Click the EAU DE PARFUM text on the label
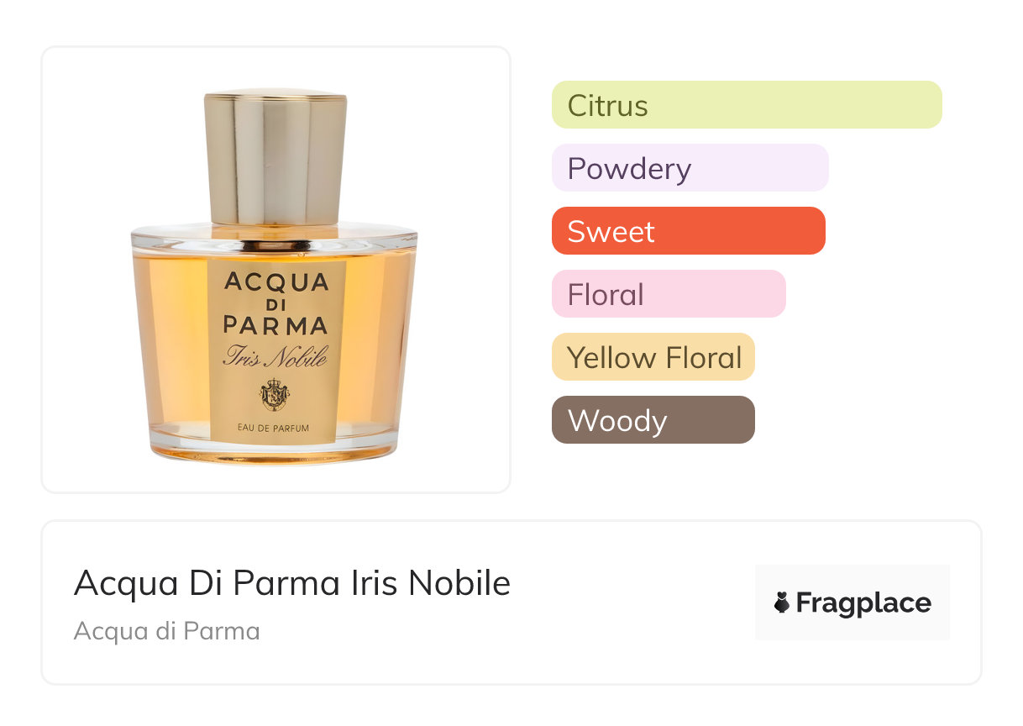The height and width of the screenshot is (726, 1023). [274, 429]
